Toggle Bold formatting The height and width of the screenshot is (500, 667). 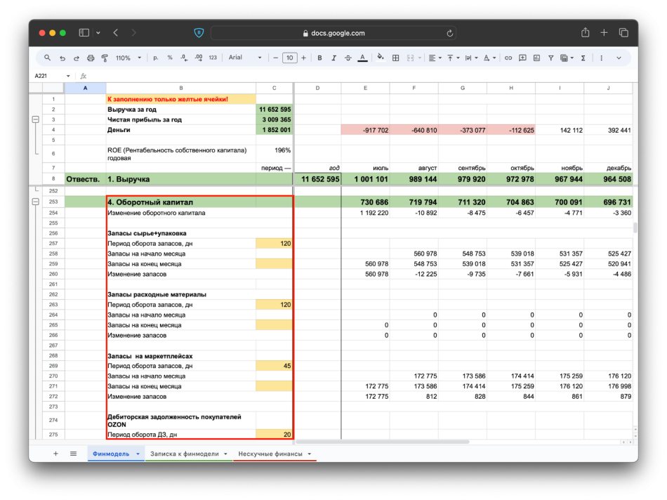(319, 58)
